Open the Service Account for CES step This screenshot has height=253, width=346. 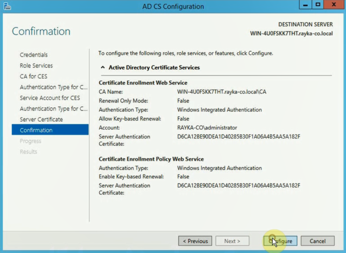50,98
